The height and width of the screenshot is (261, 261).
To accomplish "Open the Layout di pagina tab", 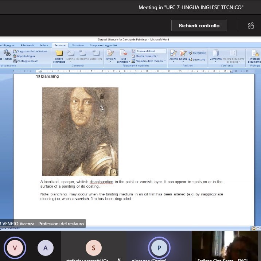I will [x=7, y=45].
